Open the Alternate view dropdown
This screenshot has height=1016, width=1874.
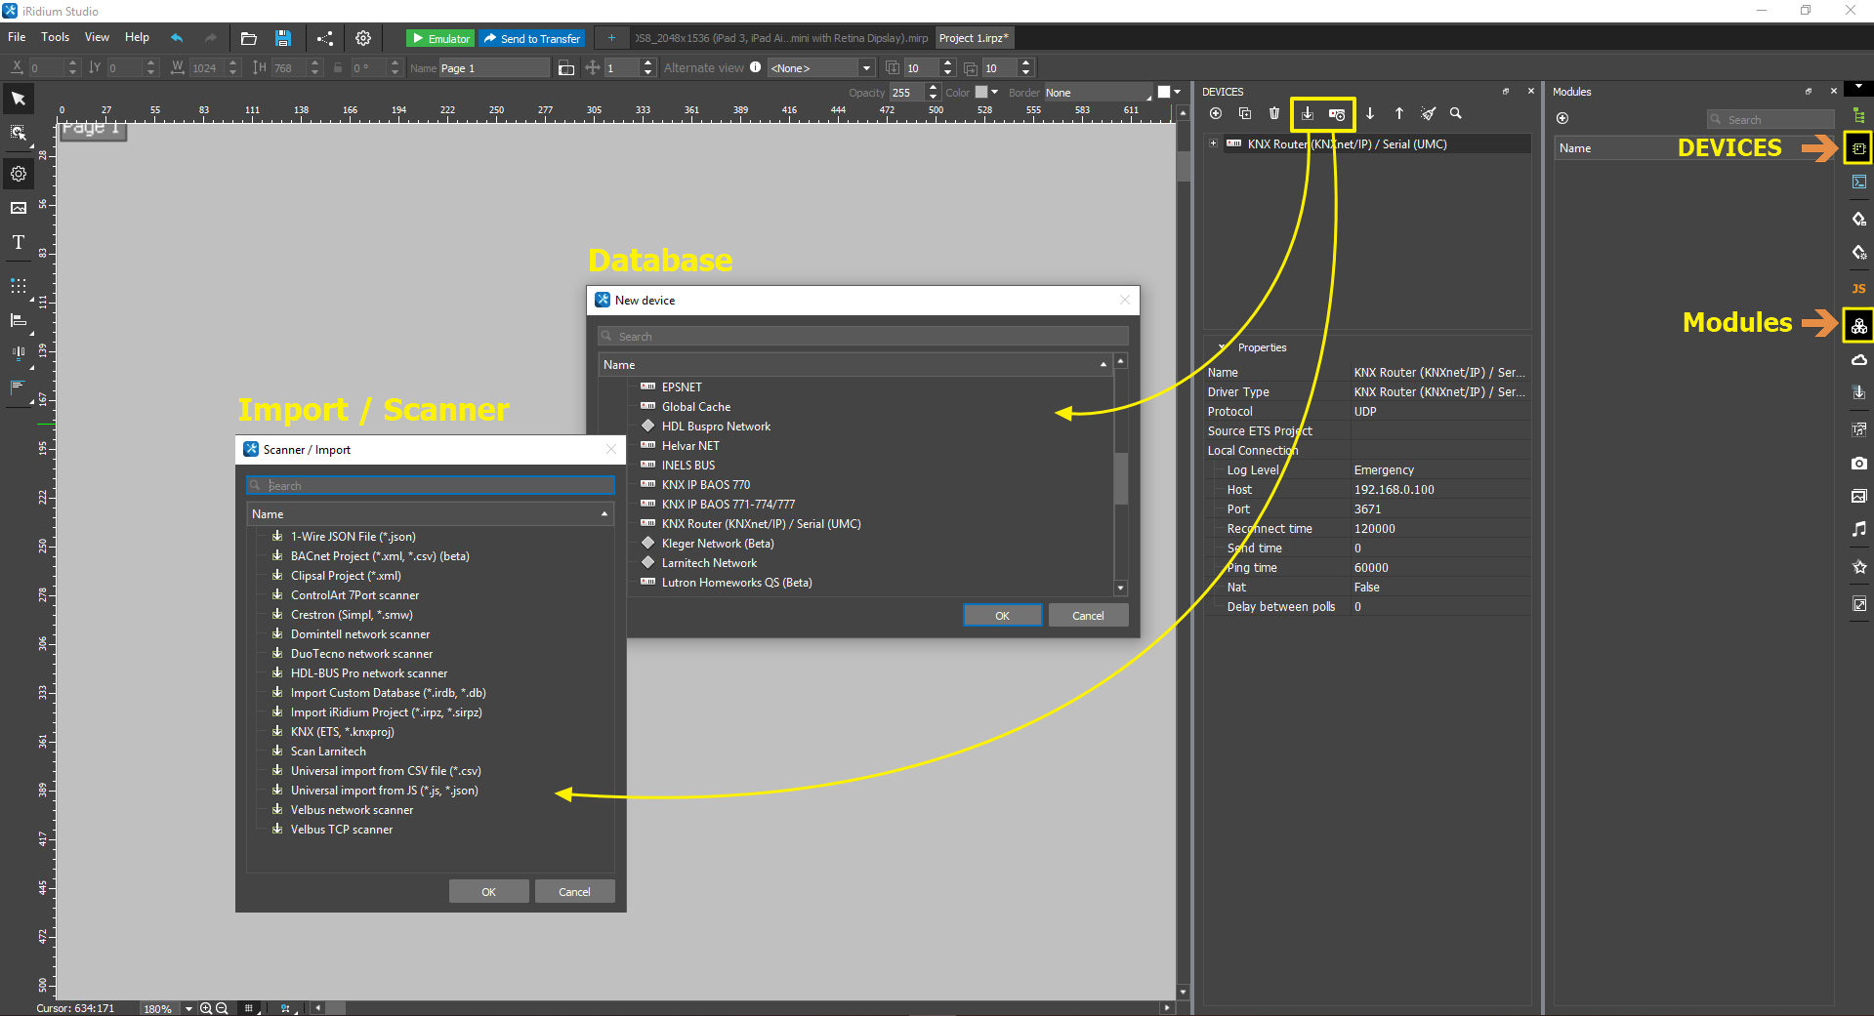pos(820,68)
